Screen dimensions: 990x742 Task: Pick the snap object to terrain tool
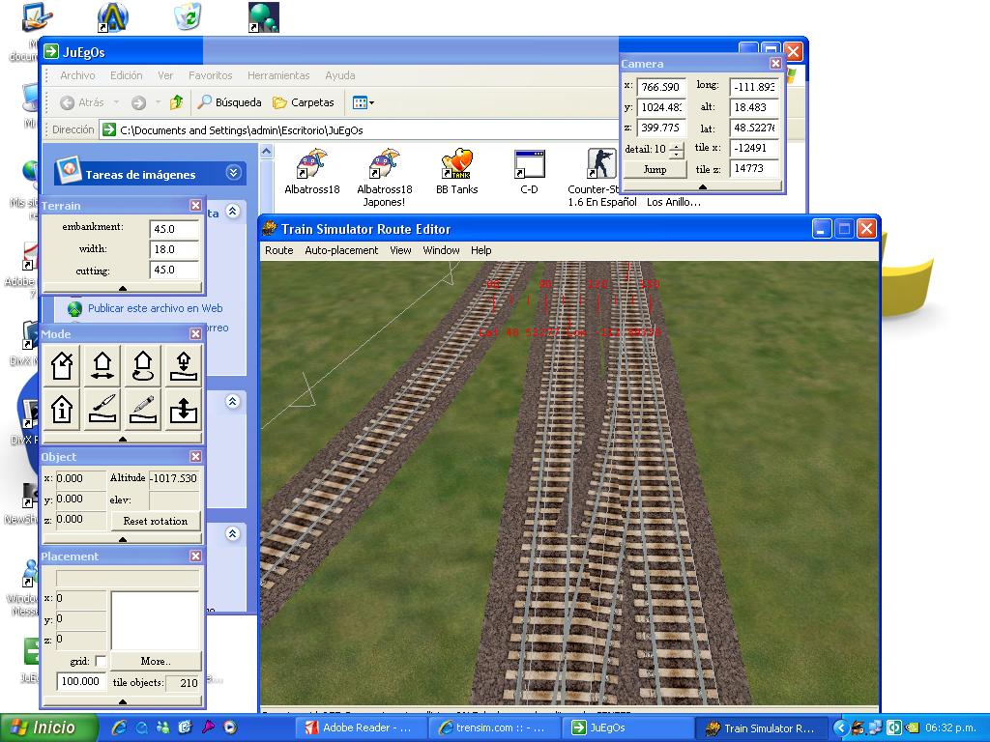[184, 366]
